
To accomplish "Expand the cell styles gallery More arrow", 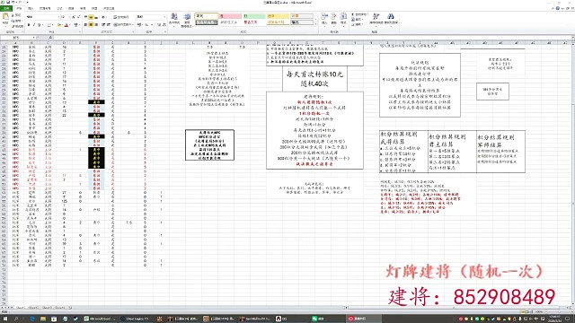I will click(x=315, y=24).
